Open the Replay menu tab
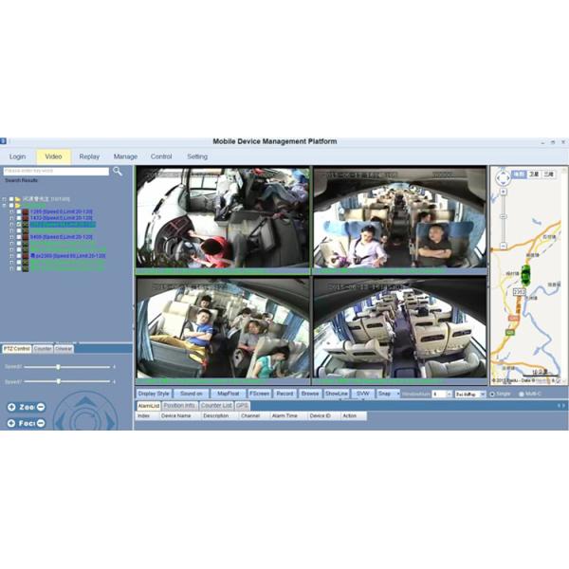 pos(89,156)
